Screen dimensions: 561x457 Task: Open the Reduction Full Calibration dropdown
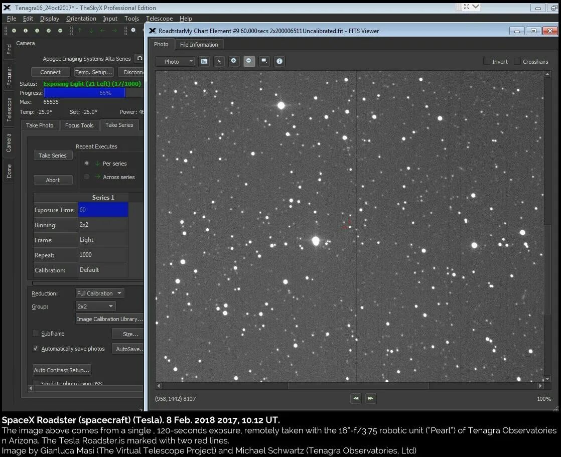[x=100, y=293]
